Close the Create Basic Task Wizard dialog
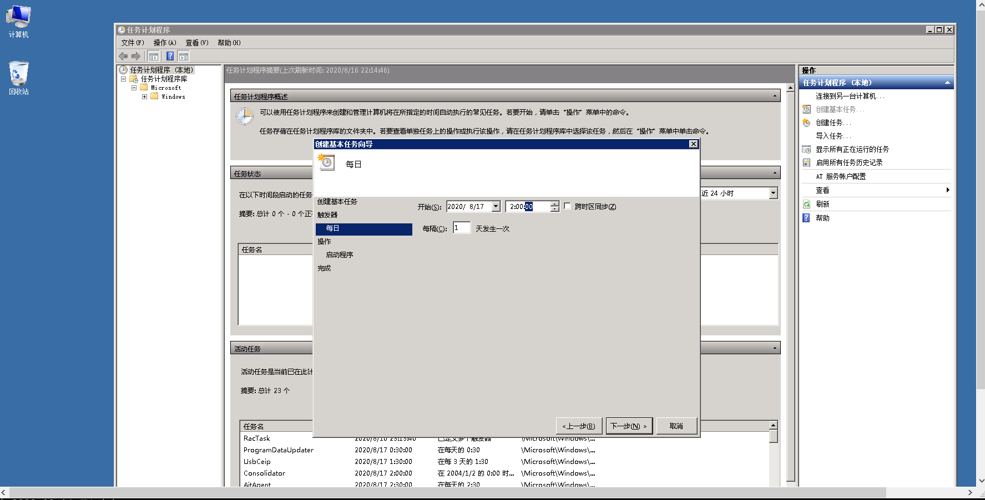Viewport: 985px width, 500px height. click(x=693, y=144)
